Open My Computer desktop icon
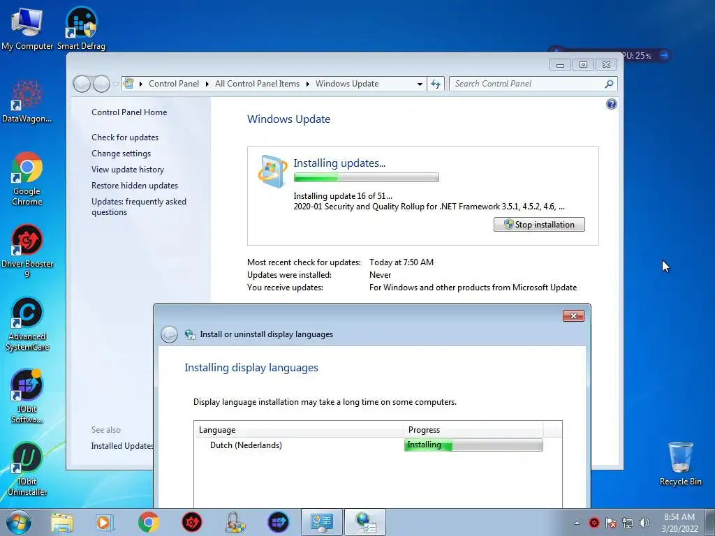This screenshot has width=715, height=536. pyautogui.click(x=27, y=28)
